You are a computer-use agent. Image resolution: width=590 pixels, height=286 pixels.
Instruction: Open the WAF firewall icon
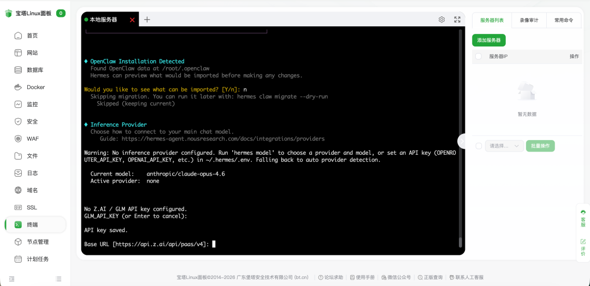tap(18, 139)
